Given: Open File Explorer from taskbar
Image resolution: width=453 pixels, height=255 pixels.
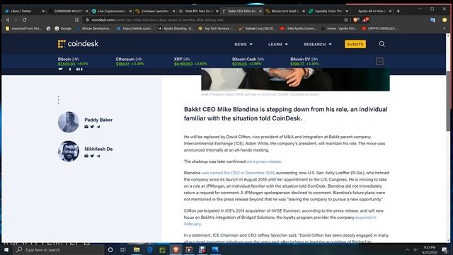Looking at the screenshot, I should tap(137, 249).
